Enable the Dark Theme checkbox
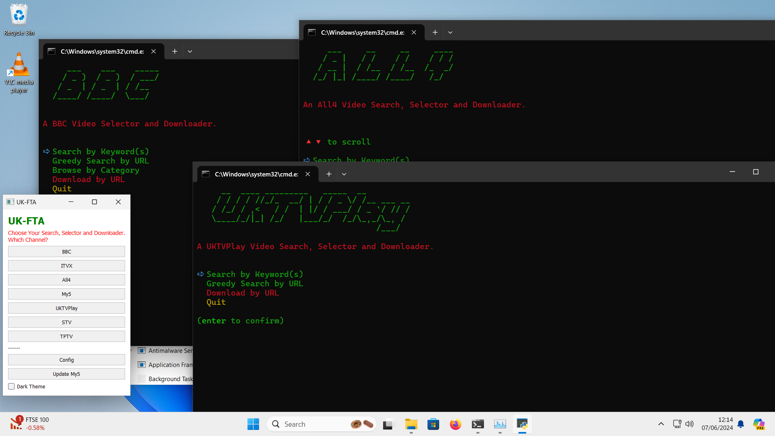The image size is (775, 436). (x=12, y=386)
